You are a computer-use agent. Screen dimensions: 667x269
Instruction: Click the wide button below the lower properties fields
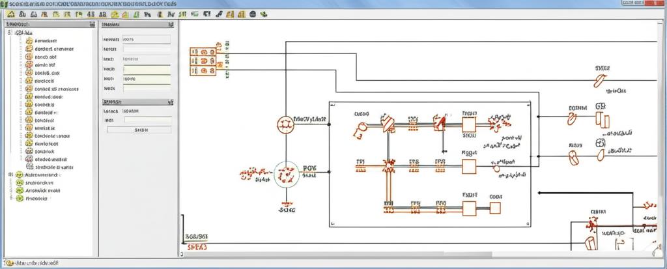(139, 130)
